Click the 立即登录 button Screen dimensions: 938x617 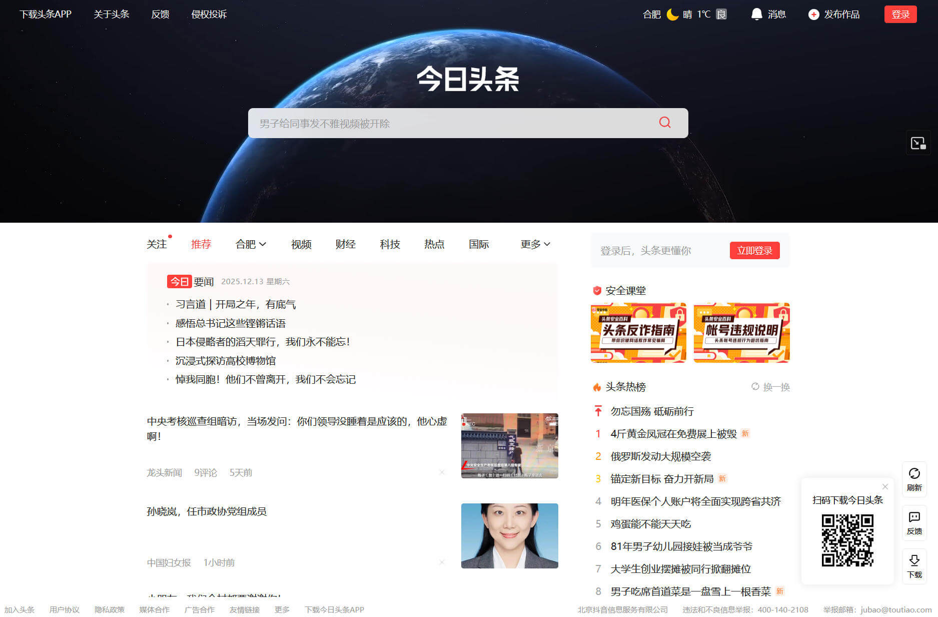click(x=754, y=251)
